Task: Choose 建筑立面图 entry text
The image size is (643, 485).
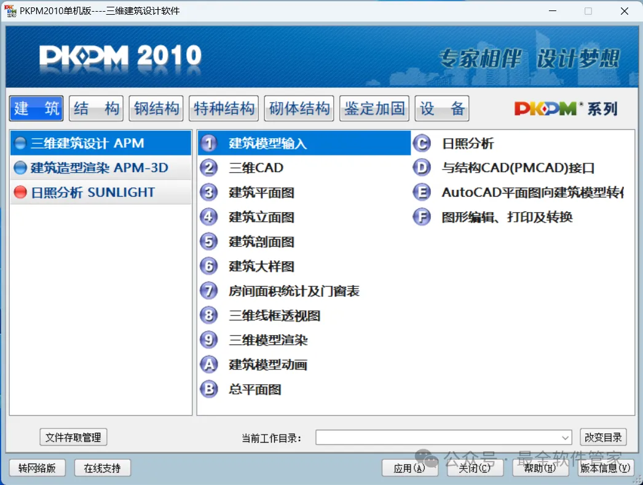Action: tap(261, 217)
